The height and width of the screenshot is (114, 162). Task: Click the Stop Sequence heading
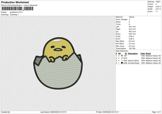point(122,51)
